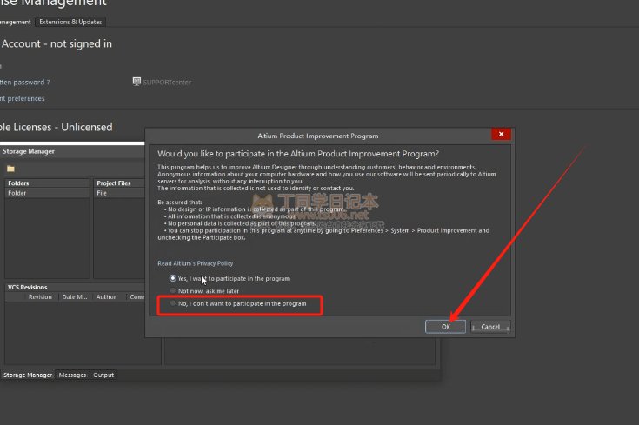Screen dimensions: 639x425
Task: Click the forgotten password link
Action: 24,82
